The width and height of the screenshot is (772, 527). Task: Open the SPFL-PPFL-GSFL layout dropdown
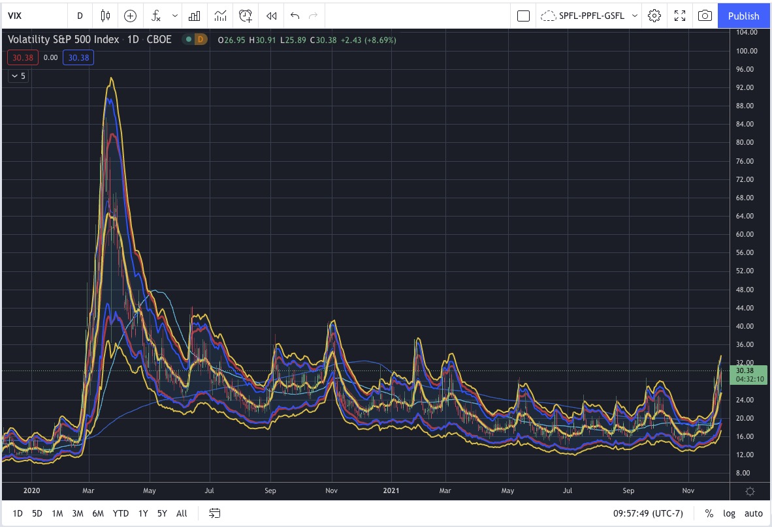coord(634,16)
